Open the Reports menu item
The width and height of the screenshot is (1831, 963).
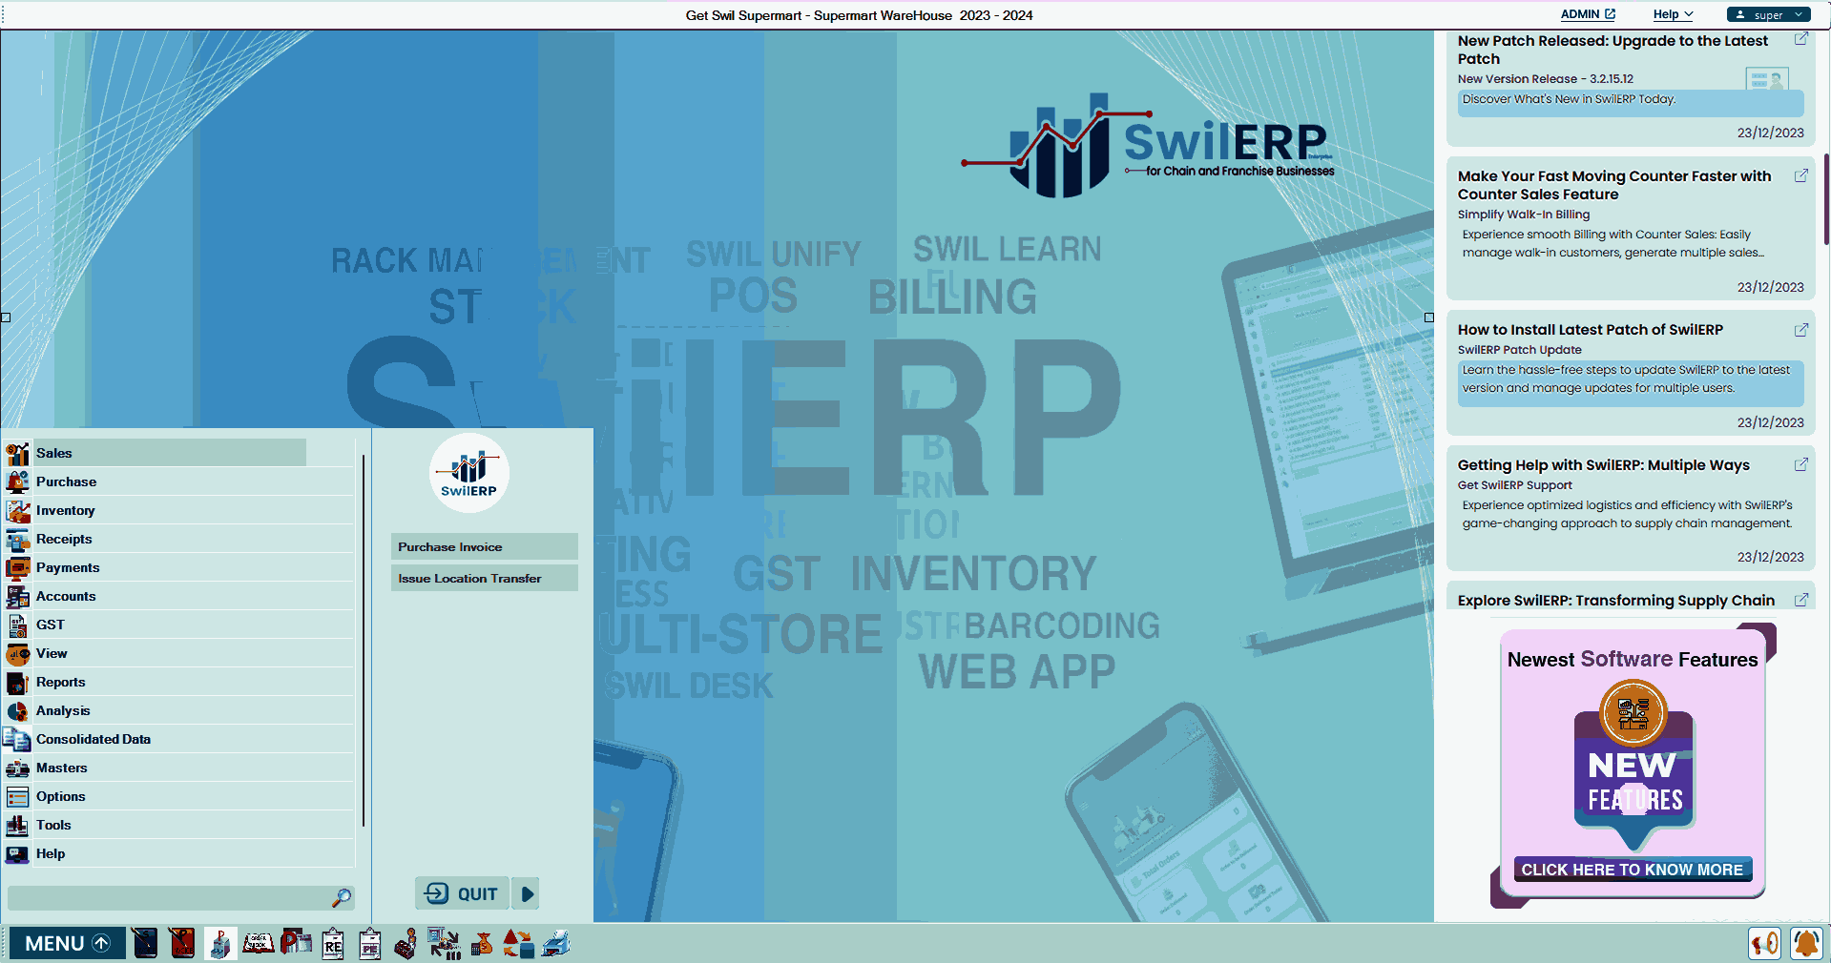point(60,682)
